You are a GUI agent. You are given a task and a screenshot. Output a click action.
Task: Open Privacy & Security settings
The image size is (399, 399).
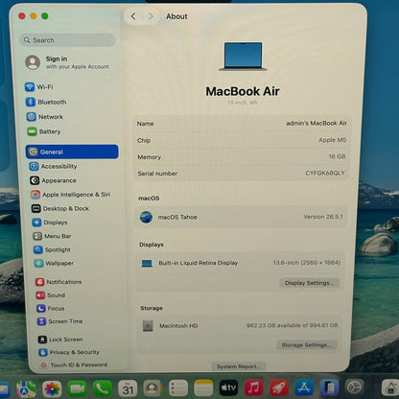coord(69,352)
